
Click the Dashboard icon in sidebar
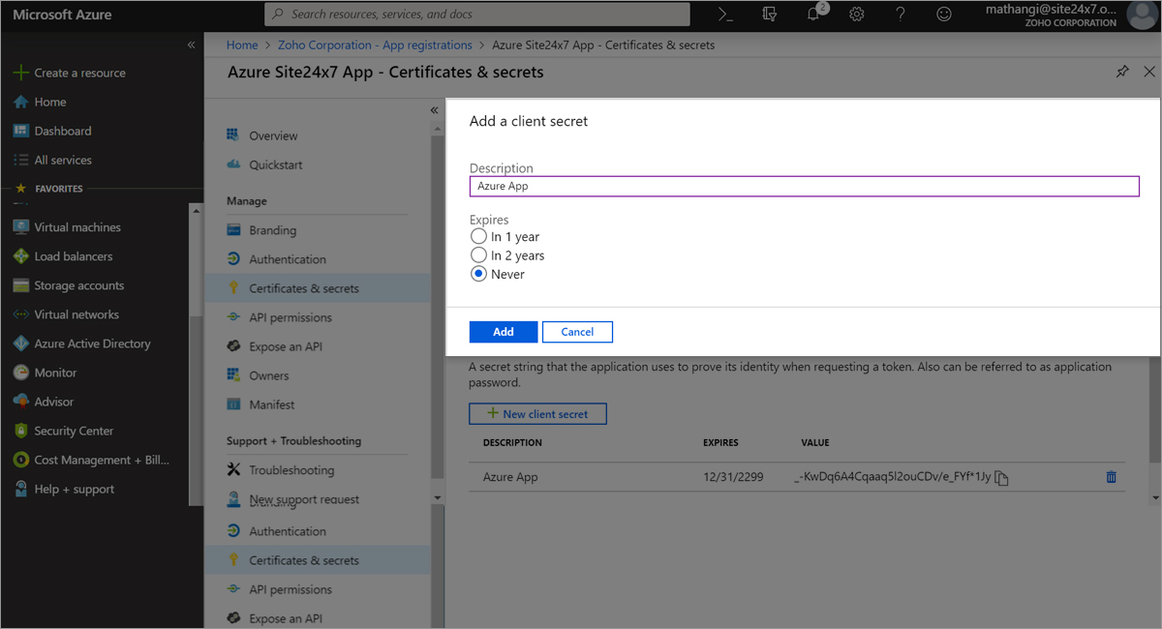(x=20, y=131)
